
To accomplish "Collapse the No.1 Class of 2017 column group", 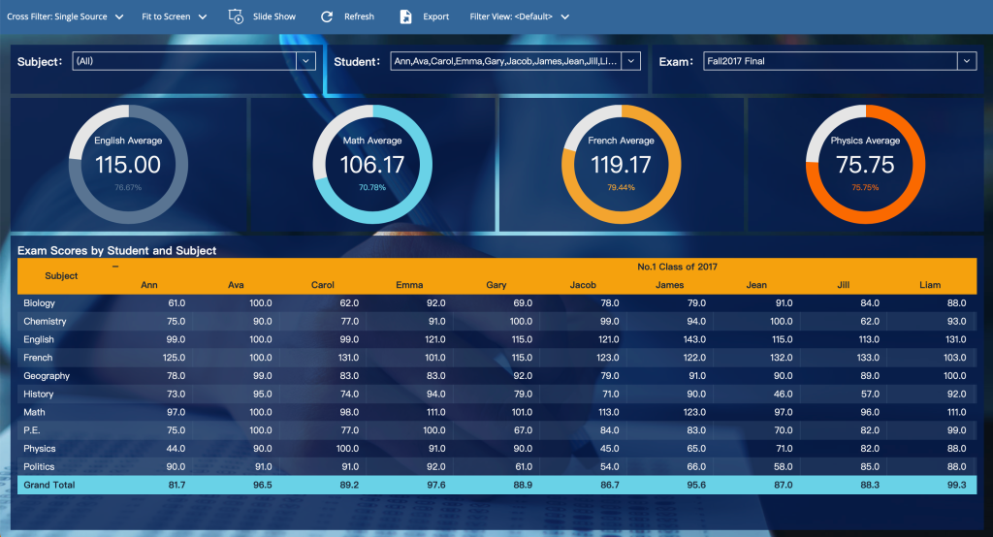I will [x=115, y=266].
